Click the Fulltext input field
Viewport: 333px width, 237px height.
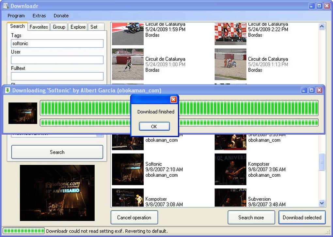(57, 76)
